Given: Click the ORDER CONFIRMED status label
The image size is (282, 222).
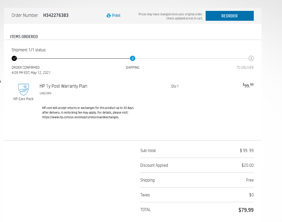Looking at the screenshot, I should pos(26,67).
